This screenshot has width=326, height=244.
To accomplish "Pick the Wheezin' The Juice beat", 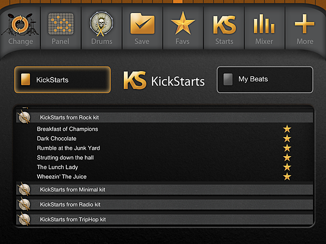I will tap(61, 177).
